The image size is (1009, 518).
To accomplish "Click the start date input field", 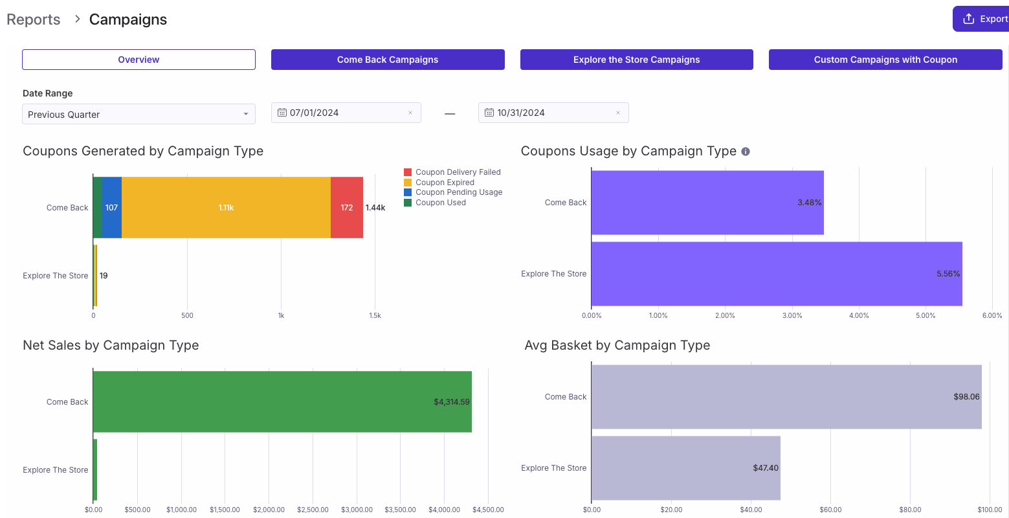I will pos(346,113).
